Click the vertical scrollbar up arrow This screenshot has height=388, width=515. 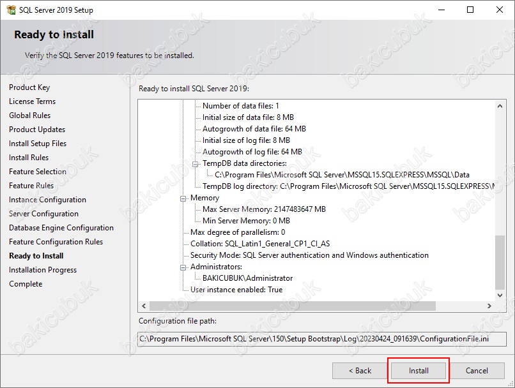[500, 106]
